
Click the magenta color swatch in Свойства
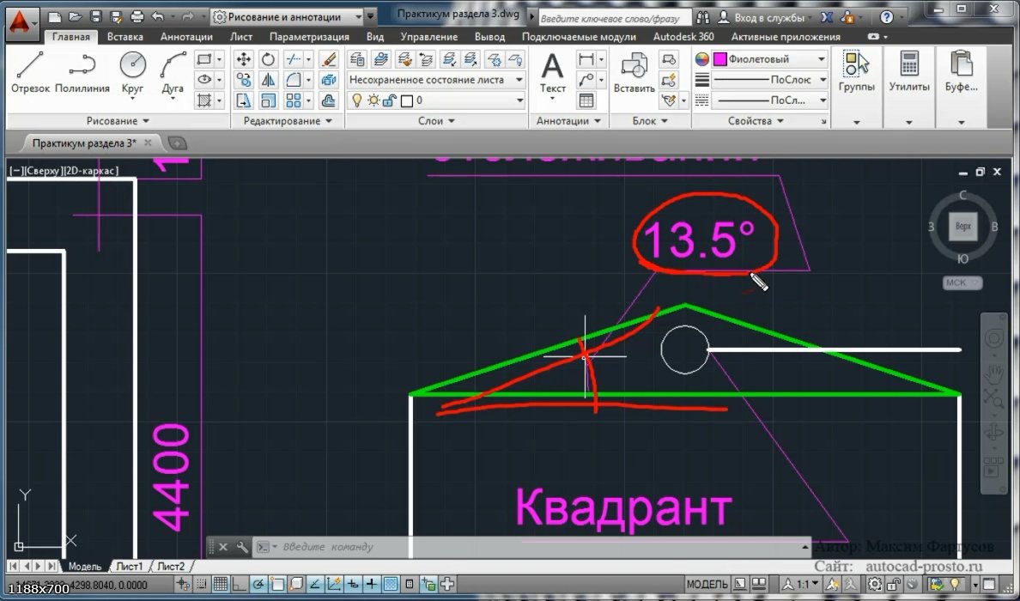tap(719, 59)
